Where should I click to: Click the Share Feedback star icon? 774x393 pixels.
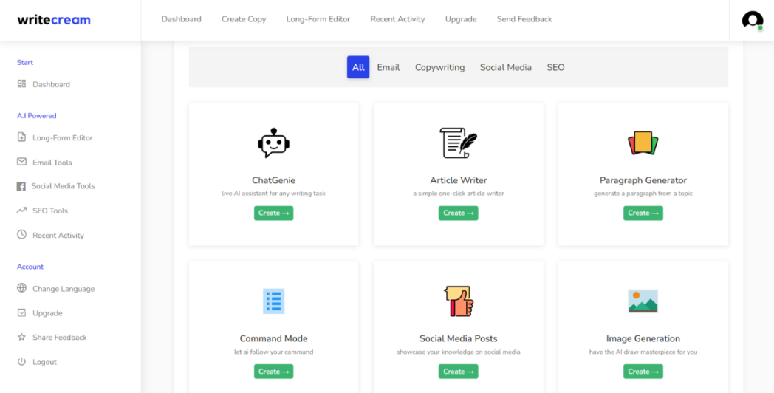click(x=21, y=337)
